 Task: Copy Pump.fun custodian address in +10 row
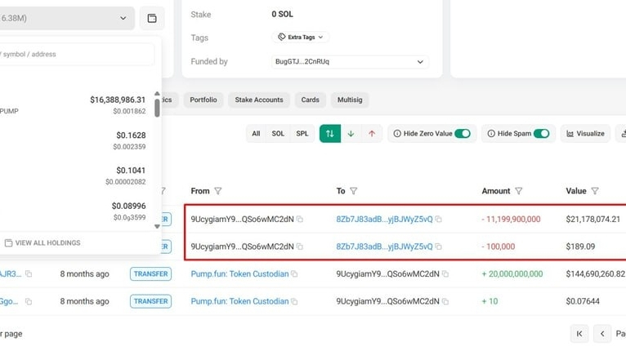[294, 301]
